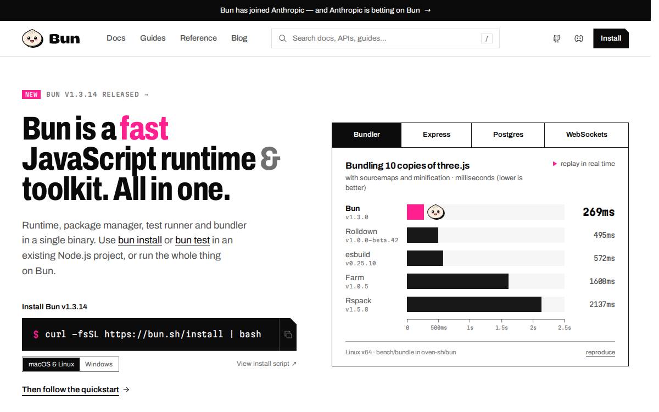Viewport: 659px width, 412px height.
Task: Follow the bun test link
Action: point(192,240)
